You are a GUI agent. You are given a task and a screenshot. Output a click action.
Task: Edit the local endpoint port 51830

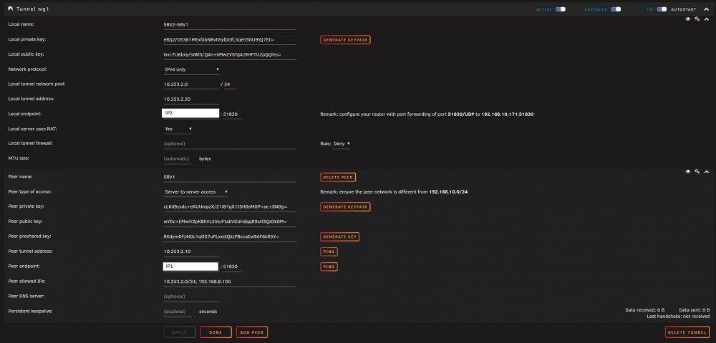point(232,114)
